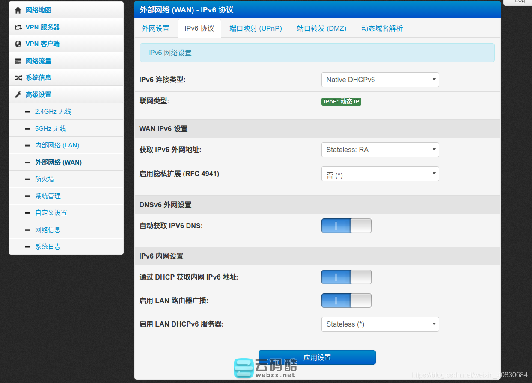Image resolution: width=532 pixels, height=383 pixels.
Task: Click the VPN 服务器 arrows icon
Action: tap(18, 27)
